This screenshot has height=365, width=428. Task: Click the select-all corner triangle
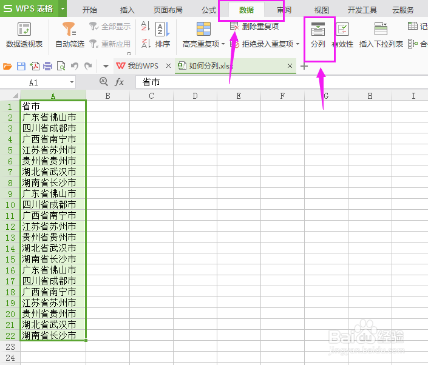[15, 95]
